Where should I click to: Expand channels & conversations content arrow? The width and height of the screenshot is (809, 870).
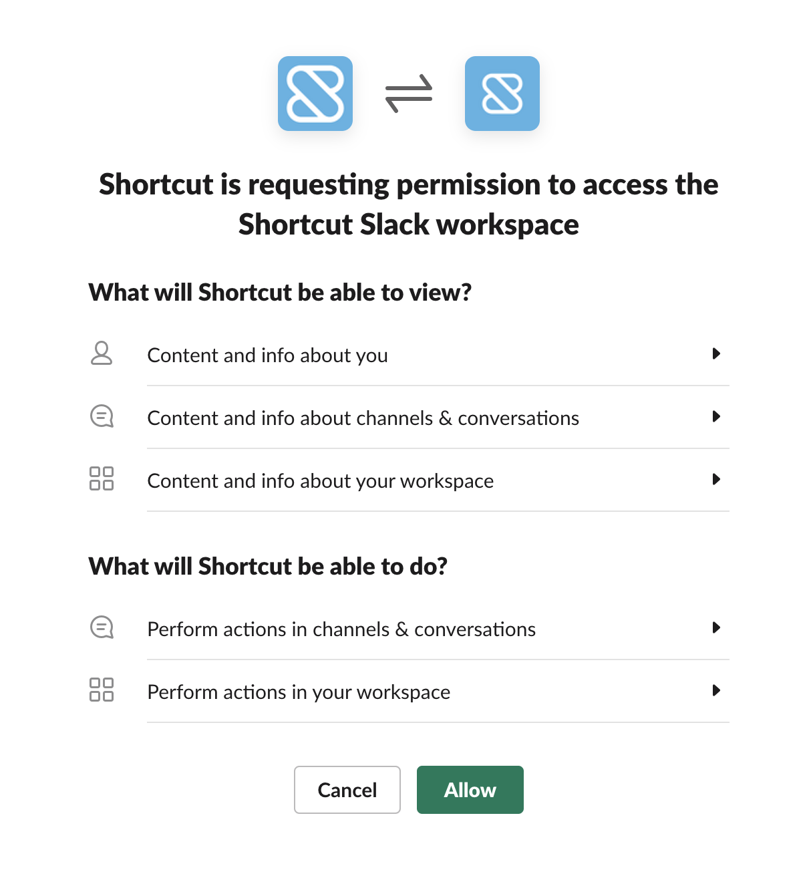[716, 416]
